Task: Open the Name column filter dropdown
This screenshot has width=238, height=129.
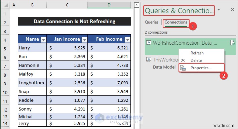Action: click(43, 40)
